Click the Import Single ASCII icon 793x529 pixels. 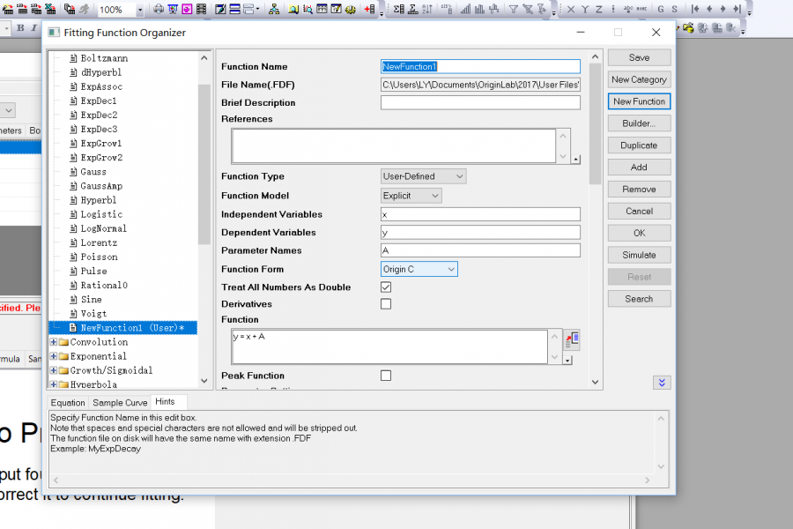pyautogui.click(x=23, y=9)
